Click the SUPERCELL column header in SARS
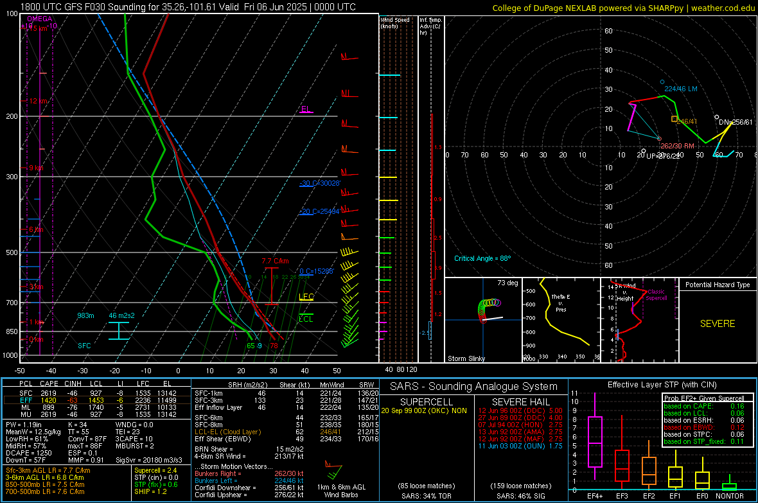 427,402
